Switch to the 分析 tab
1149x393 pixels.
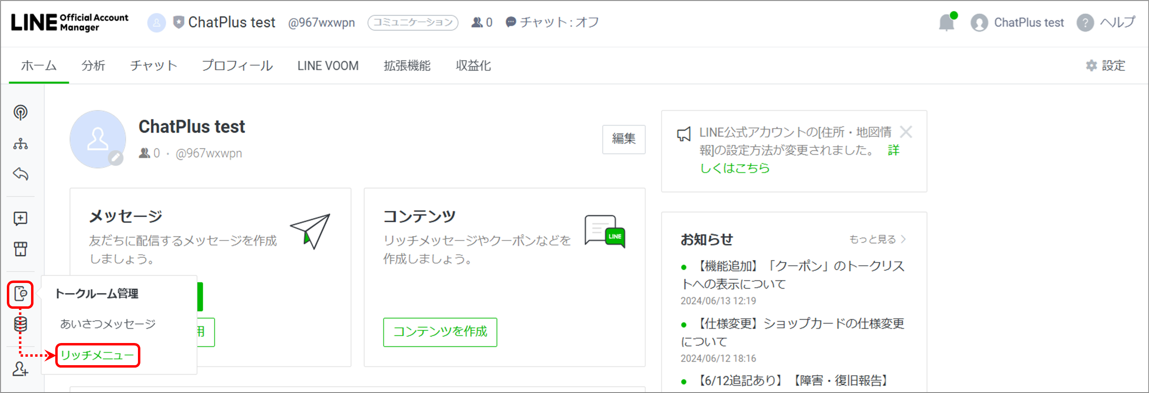(93, 65)
